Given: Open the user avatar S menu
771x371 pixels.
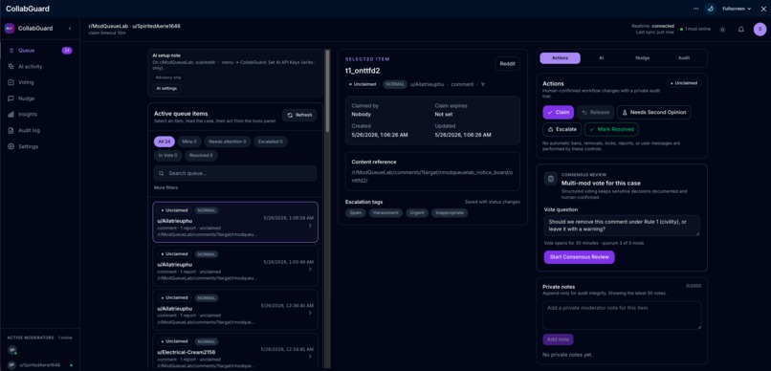Looking at the screenshot, I should [x=760, y=30].
